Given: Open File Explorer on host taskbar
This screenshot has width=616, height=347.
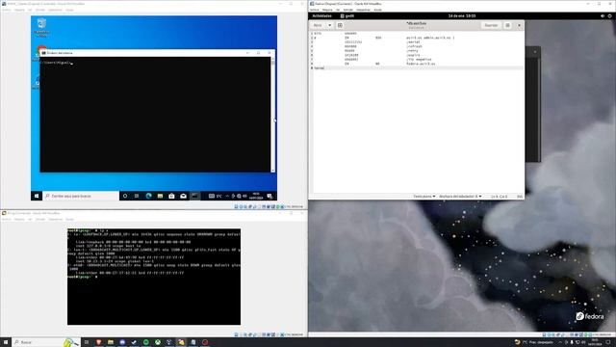Looking at the screenshot, I should [x=111, y=342].
